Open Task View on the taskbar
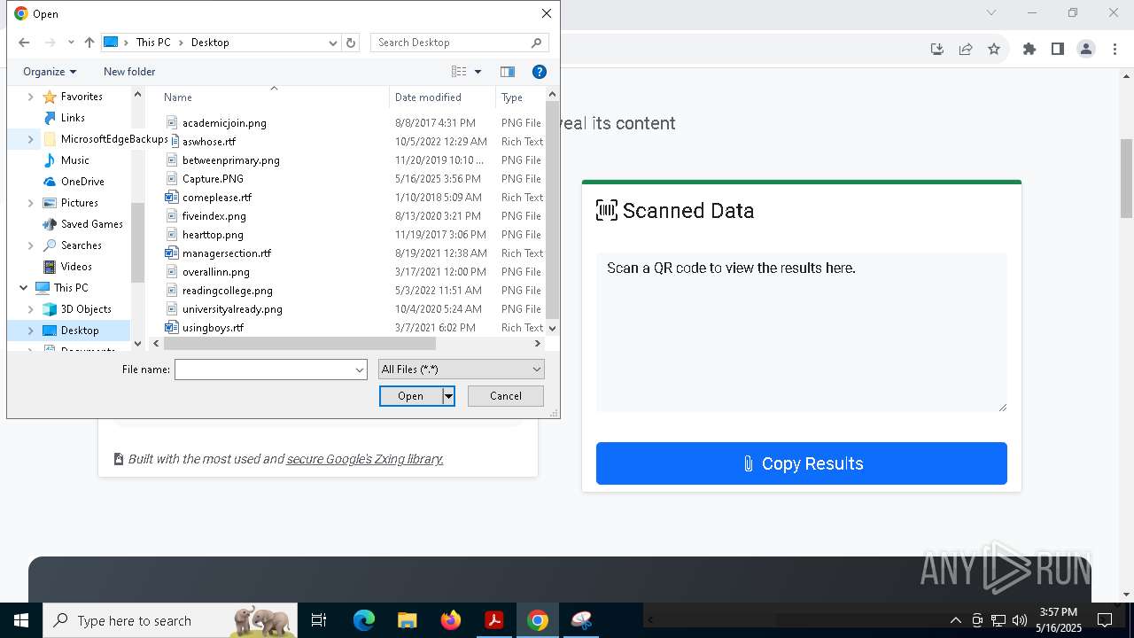The image size is (1134, 638). (x=319, y=620)
